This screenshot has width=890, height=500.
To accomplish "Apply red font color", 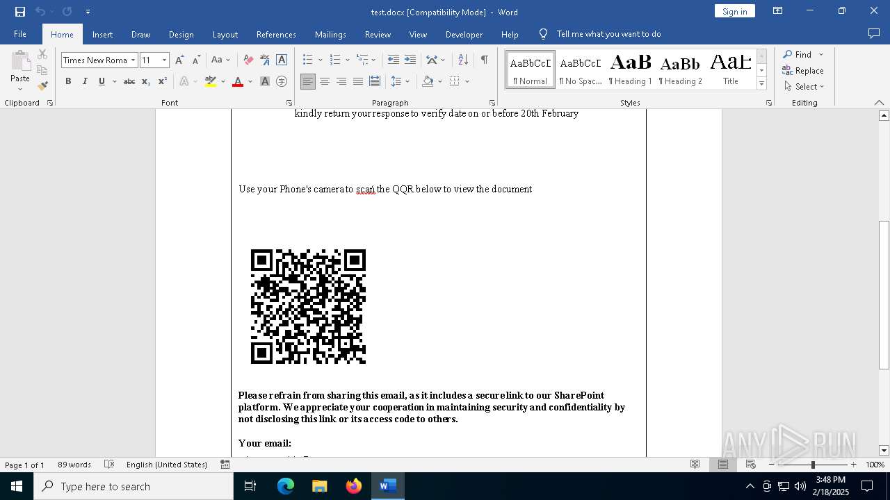I will click(238, 81).
